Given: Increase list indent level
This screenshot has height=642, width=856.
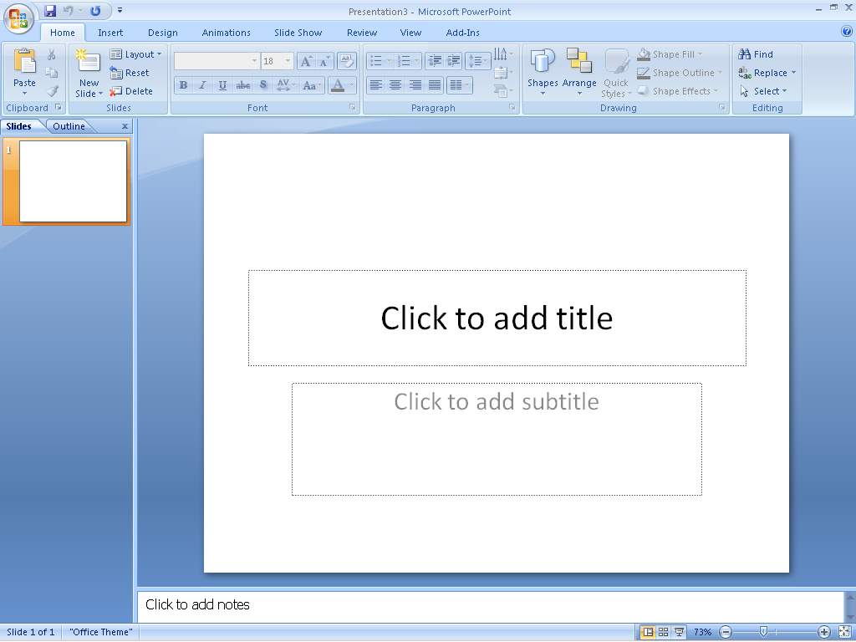Looking at the screenshot, I should (454, 60).
